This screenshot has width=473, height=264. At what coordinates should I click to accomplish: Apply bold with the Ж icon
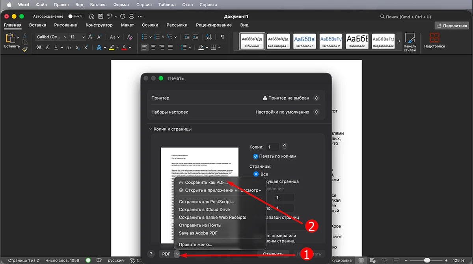coord(39,47)
